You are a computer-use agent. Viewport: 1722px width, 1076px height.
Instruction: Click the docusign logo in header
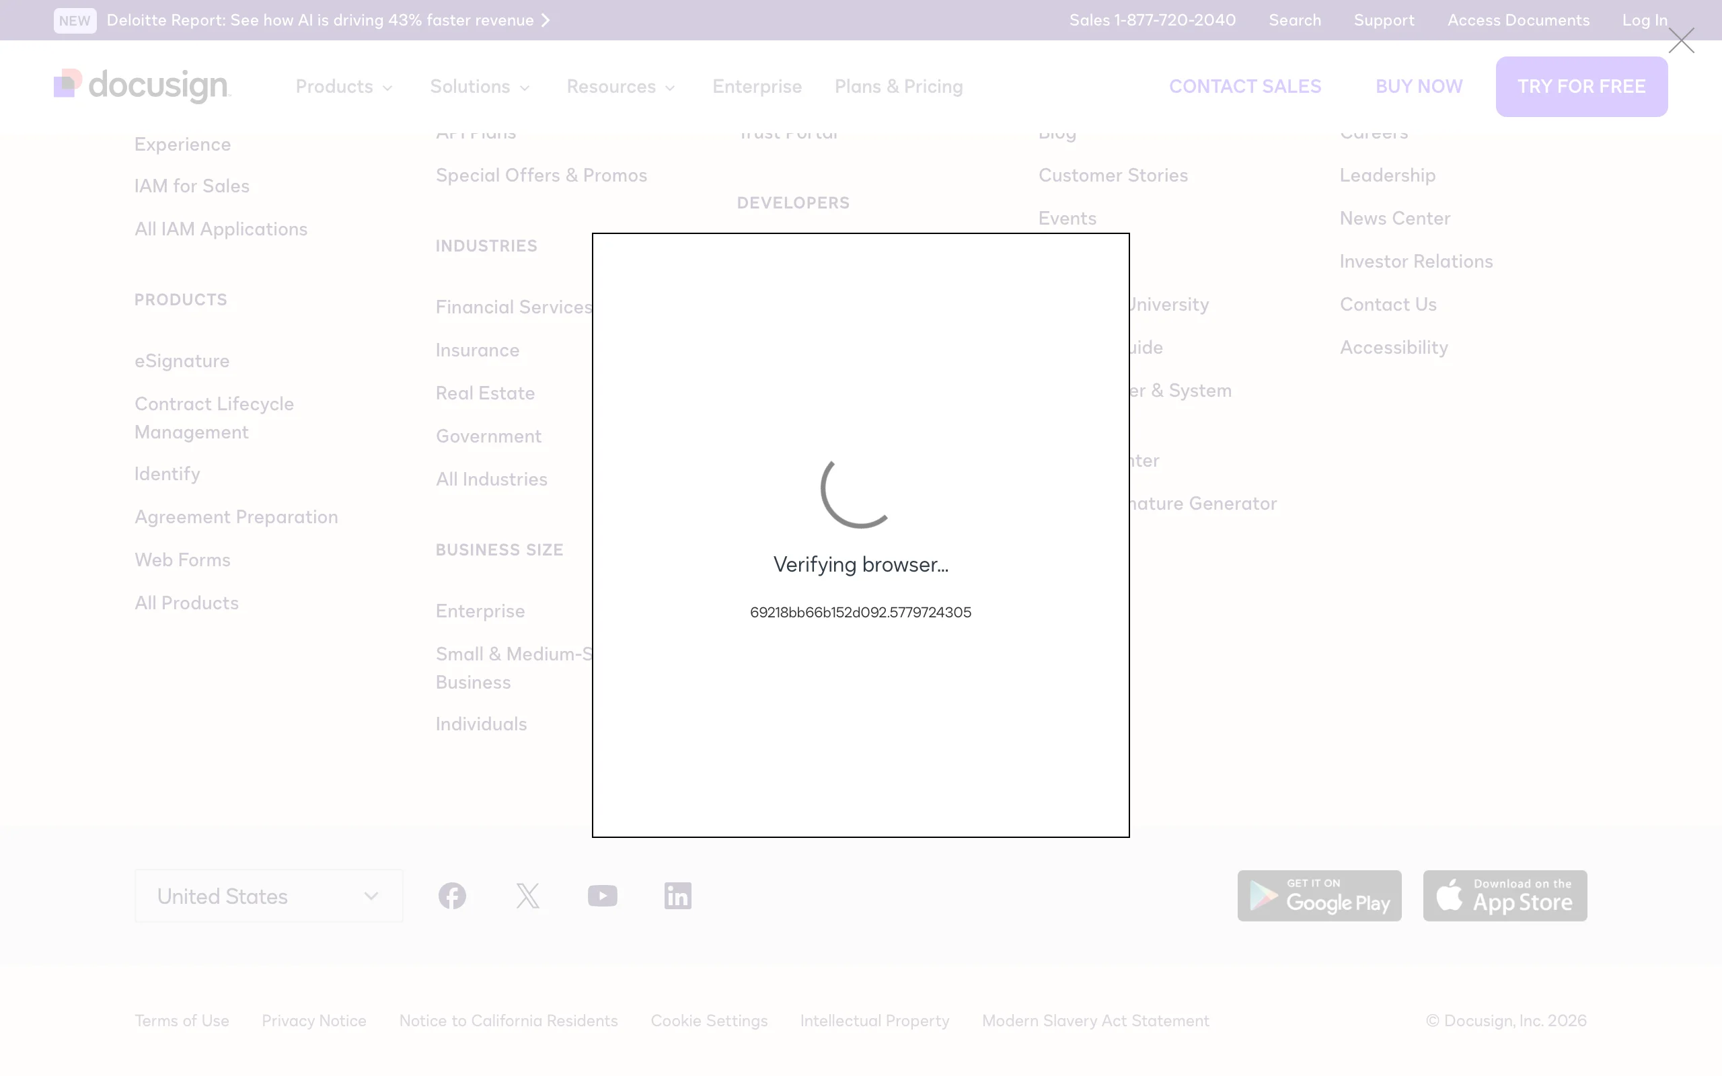tap(143, 86)
